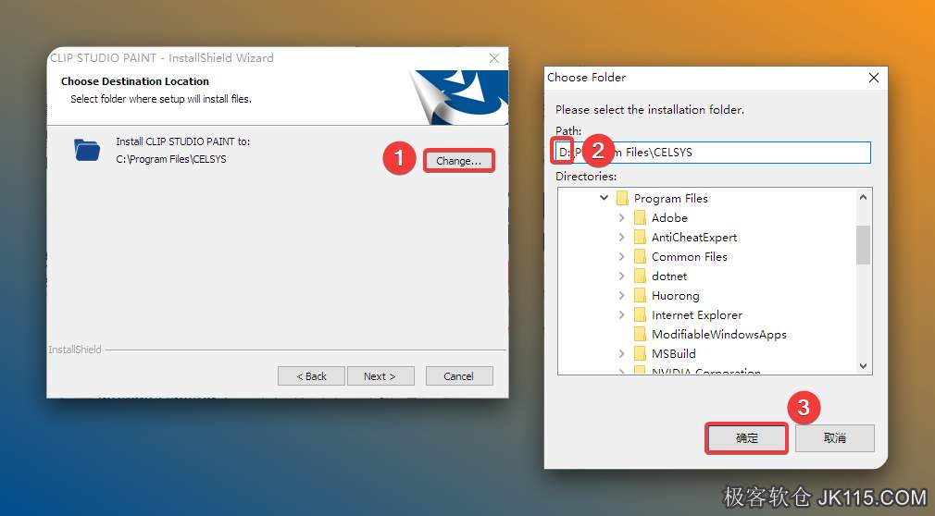This screenshot has width=935, height=516.
Task: Close the InstallShield Wizard window
Action: (494, 58)
